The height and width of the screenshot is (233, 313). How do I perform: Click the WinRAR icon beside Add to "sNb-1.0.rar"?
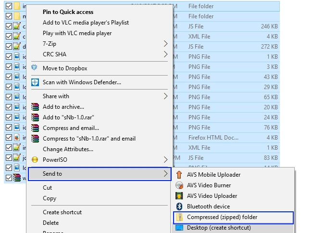coord(35,117)
